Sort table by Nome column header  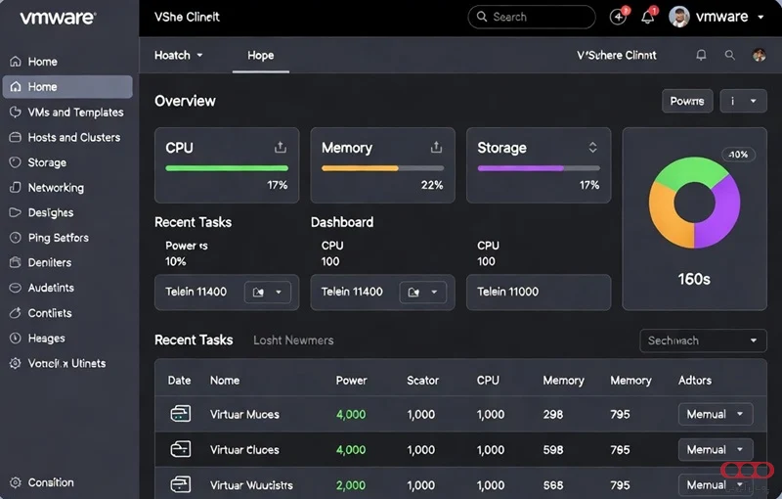225,381
